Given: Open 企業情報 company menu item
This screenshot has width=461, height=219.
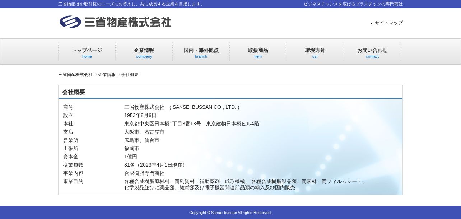Looking at the screenshot, I should coord(144,52).
